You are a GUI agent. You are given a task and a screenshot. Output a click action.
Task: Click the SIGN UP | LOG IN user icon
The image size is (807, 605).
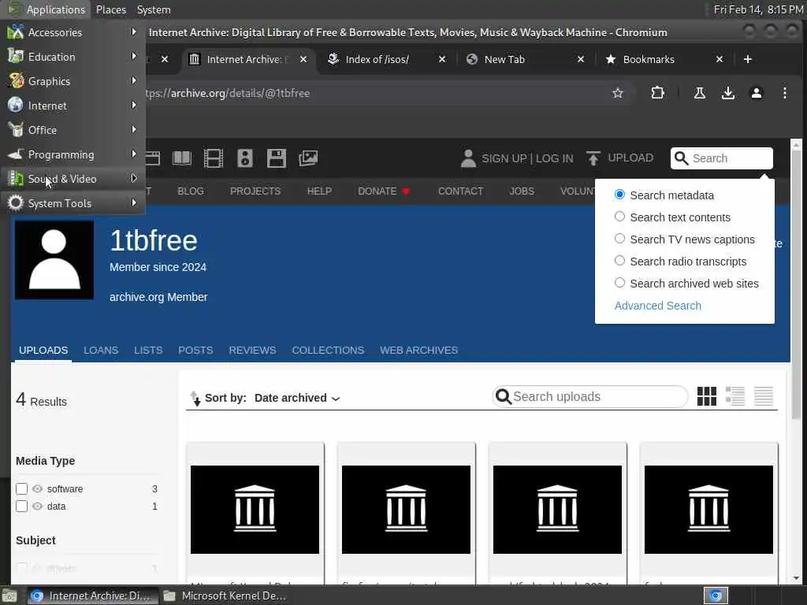(468, 158)
